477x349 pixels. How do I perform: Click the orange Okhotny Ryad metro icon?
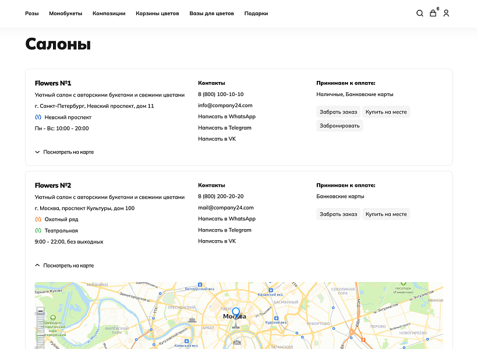38,219
